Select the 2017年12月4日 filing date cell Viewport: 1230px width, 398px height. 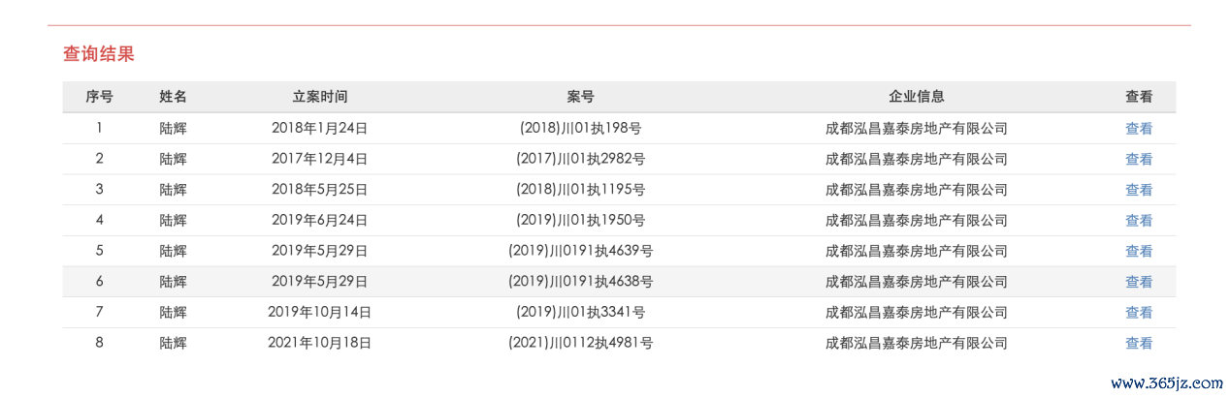[x=320, y=159]
